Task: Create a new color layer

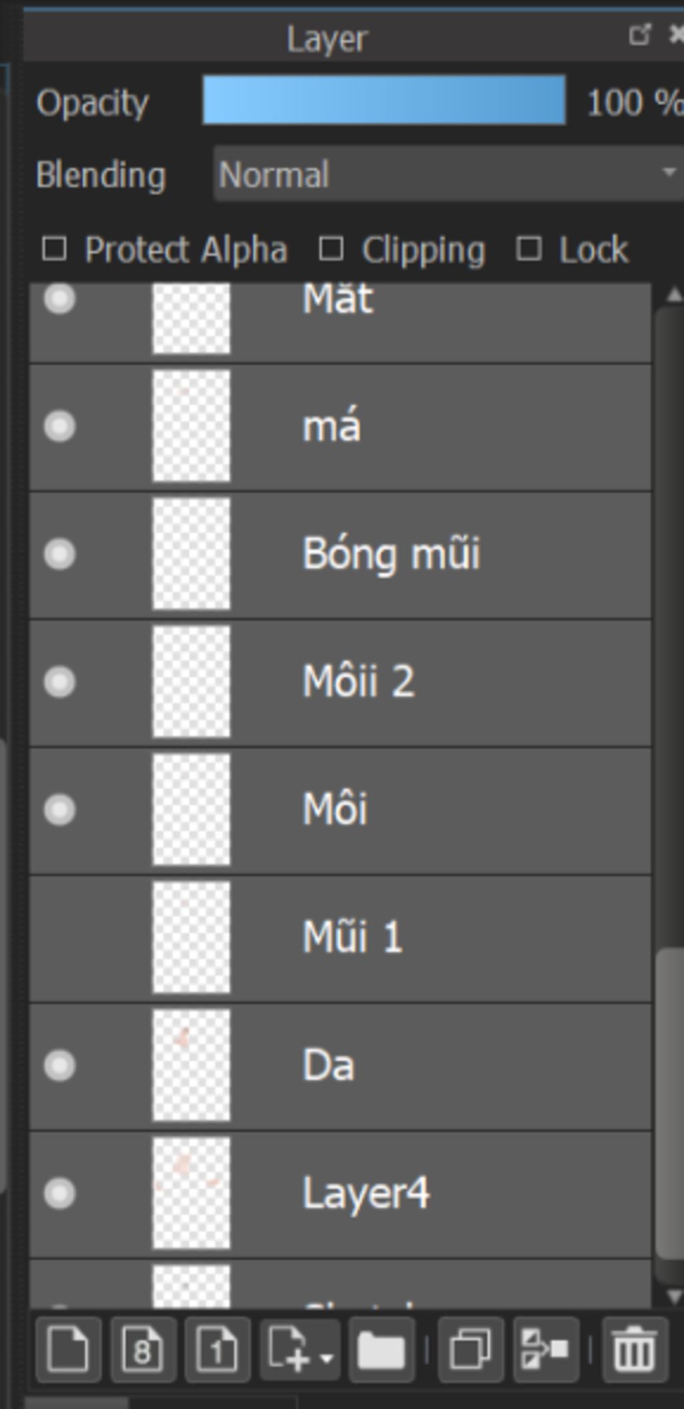Action: [x=68, y=1350]
